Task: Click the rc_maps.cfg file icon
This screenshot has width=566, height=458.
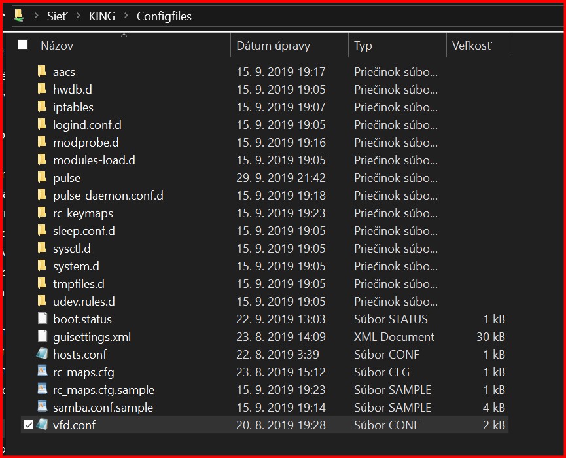Action: coord(43,372)
